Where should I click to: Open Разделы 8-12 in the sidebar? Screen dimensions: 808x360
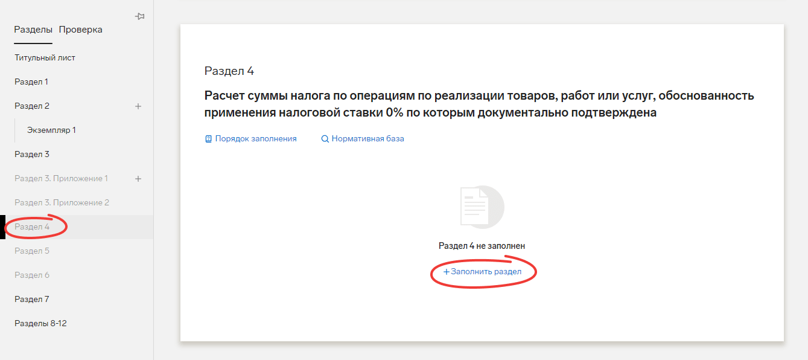point(40,324)
